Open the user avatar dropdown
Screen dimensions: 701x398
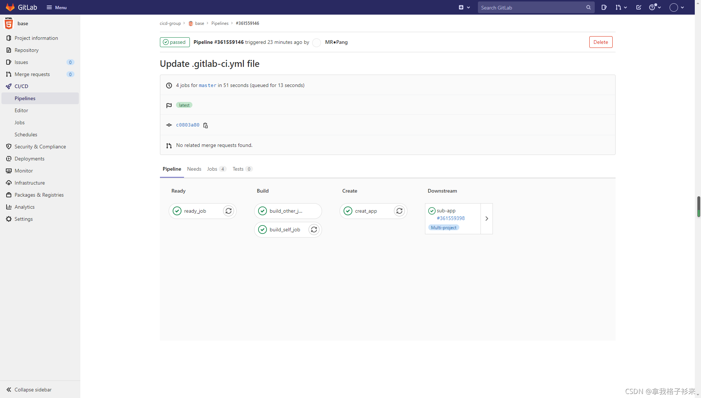pos(677,7)
